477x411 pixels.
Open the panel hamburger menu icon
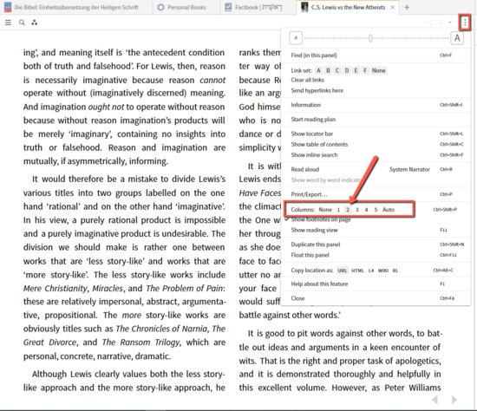click(x=8, y=23)
